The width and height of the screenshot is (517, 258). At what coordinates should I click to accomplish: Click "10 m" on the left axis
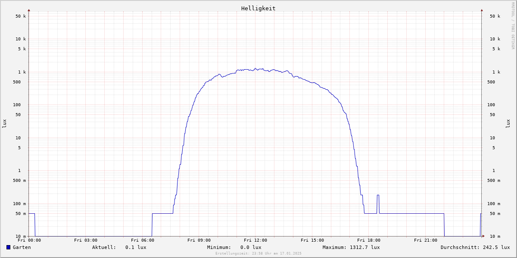(x=21, y=236)
